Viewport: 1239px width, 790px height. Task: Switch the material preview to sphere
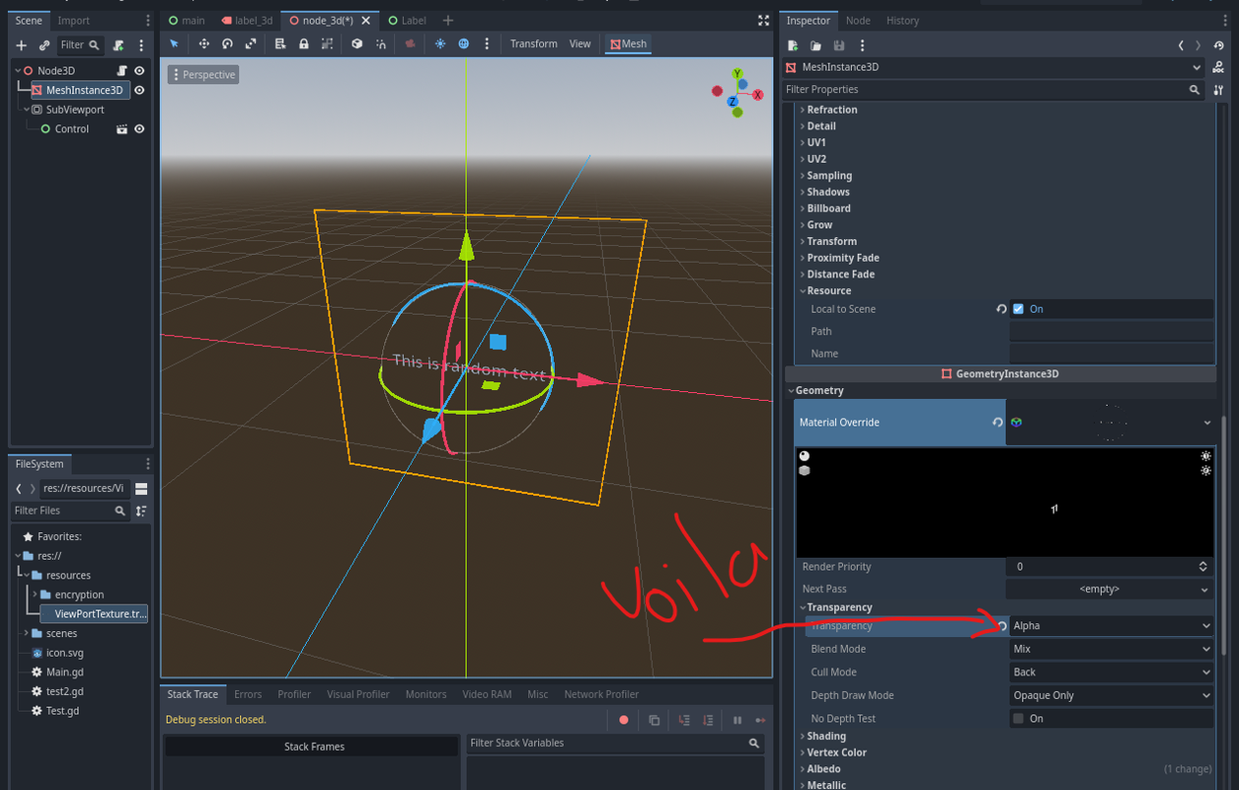(x=804, y=456)
